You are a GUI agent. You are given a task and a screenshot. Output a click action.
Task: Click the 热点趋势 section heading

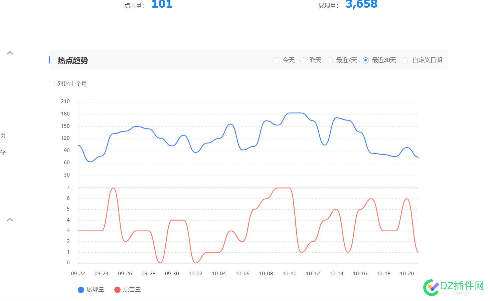pos(73,60)
